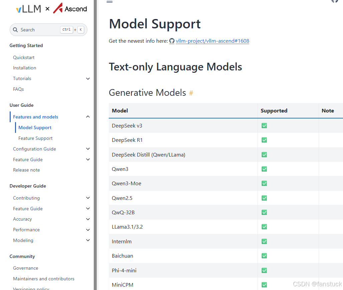Select Model Support in sidebar
This screenshot has width=343, height=290.
[35, 127]
